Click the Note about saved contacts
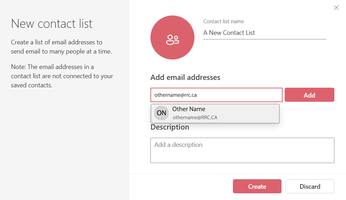346x200 pixels. 62,76
